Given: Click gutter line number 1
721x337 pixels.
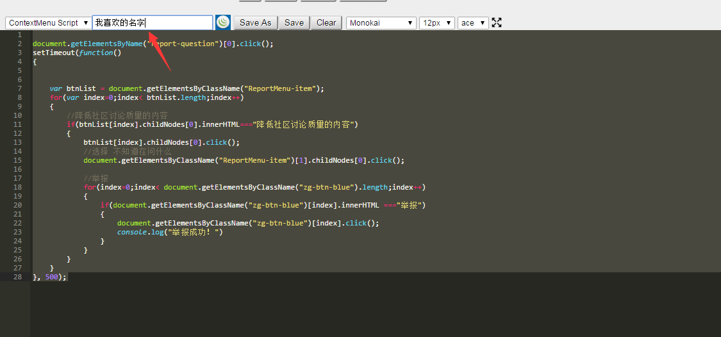Looking at the screenshot, I should pos(19,35).
